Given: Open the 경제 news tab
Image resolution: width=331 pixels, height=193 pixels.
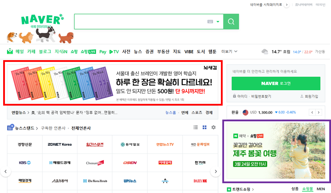Looking at the screenshot, I should [x=209, y=113].
